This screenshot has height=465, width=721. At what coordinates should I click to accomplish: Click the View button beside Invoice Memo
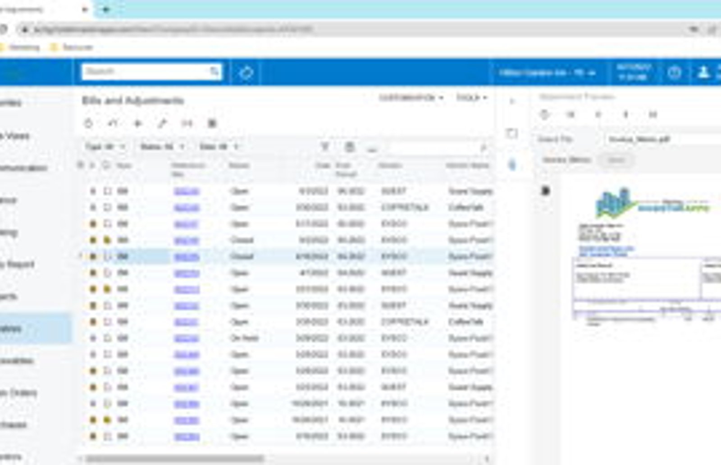616,160
